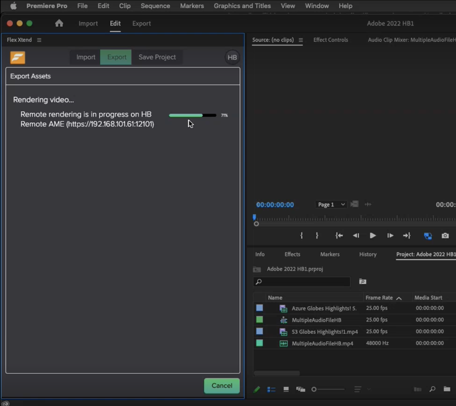Switch to the Effects tab

tap(292, 254)
